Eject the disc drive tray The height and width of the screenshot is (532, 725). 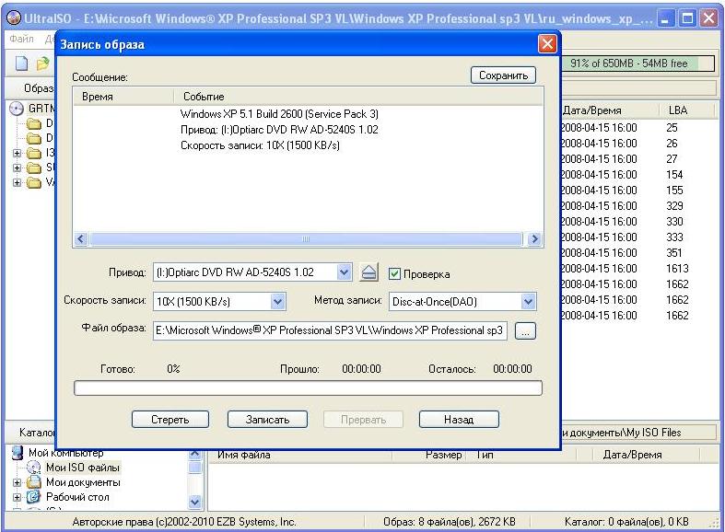[369, 272]
